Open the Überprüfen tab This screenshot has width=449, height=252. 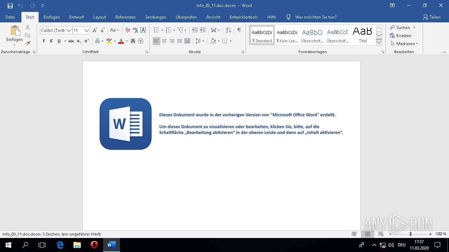pos(186,17)
